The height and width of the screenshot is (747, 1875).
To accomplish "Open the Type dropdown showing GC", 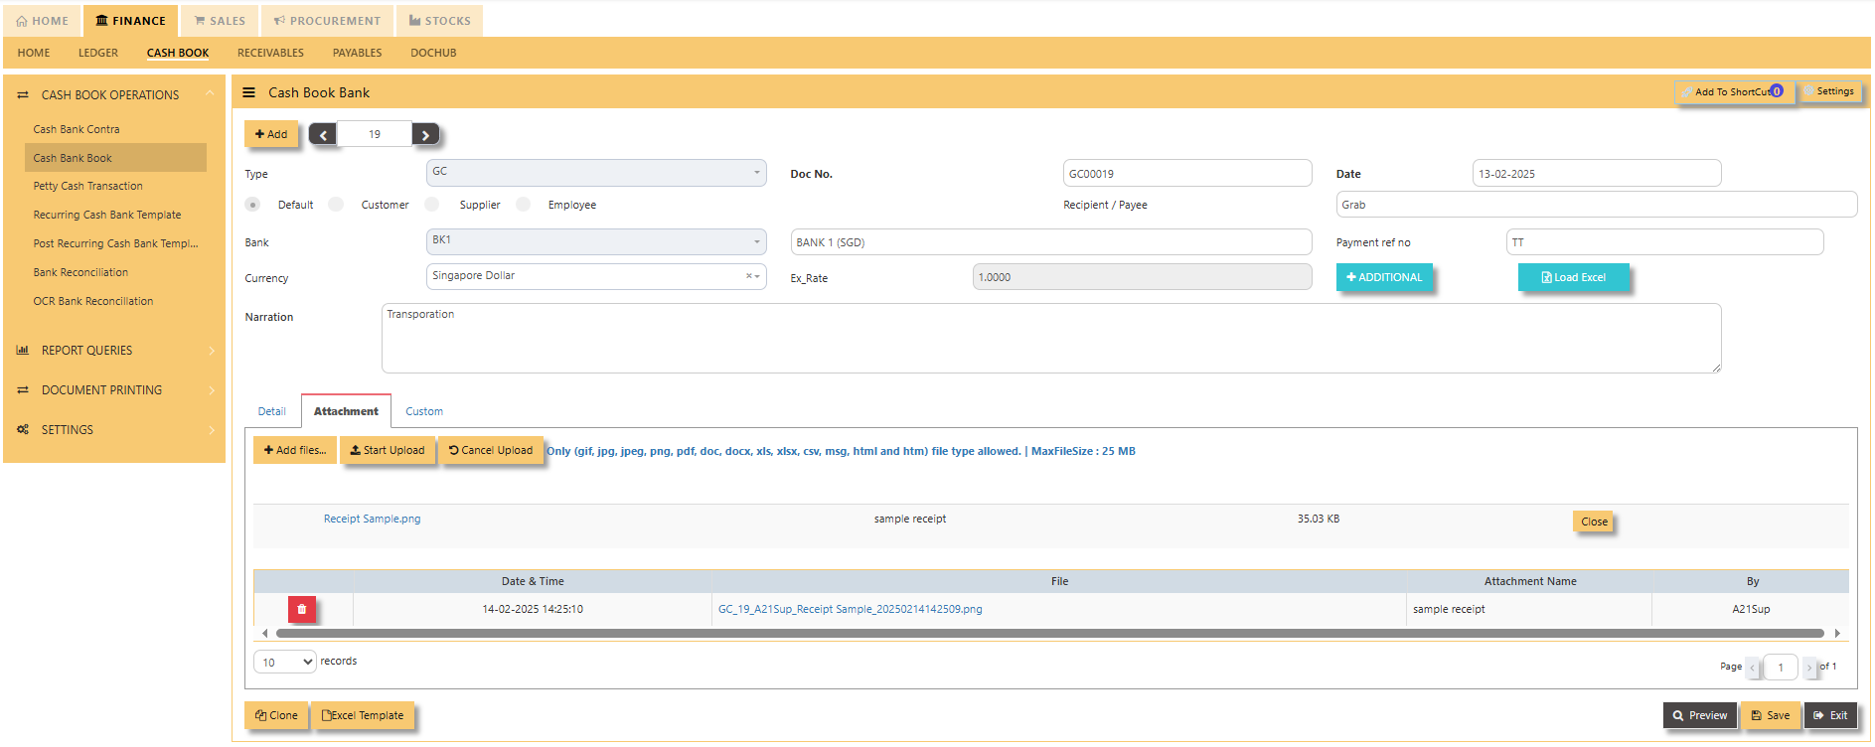I will 596,173.
